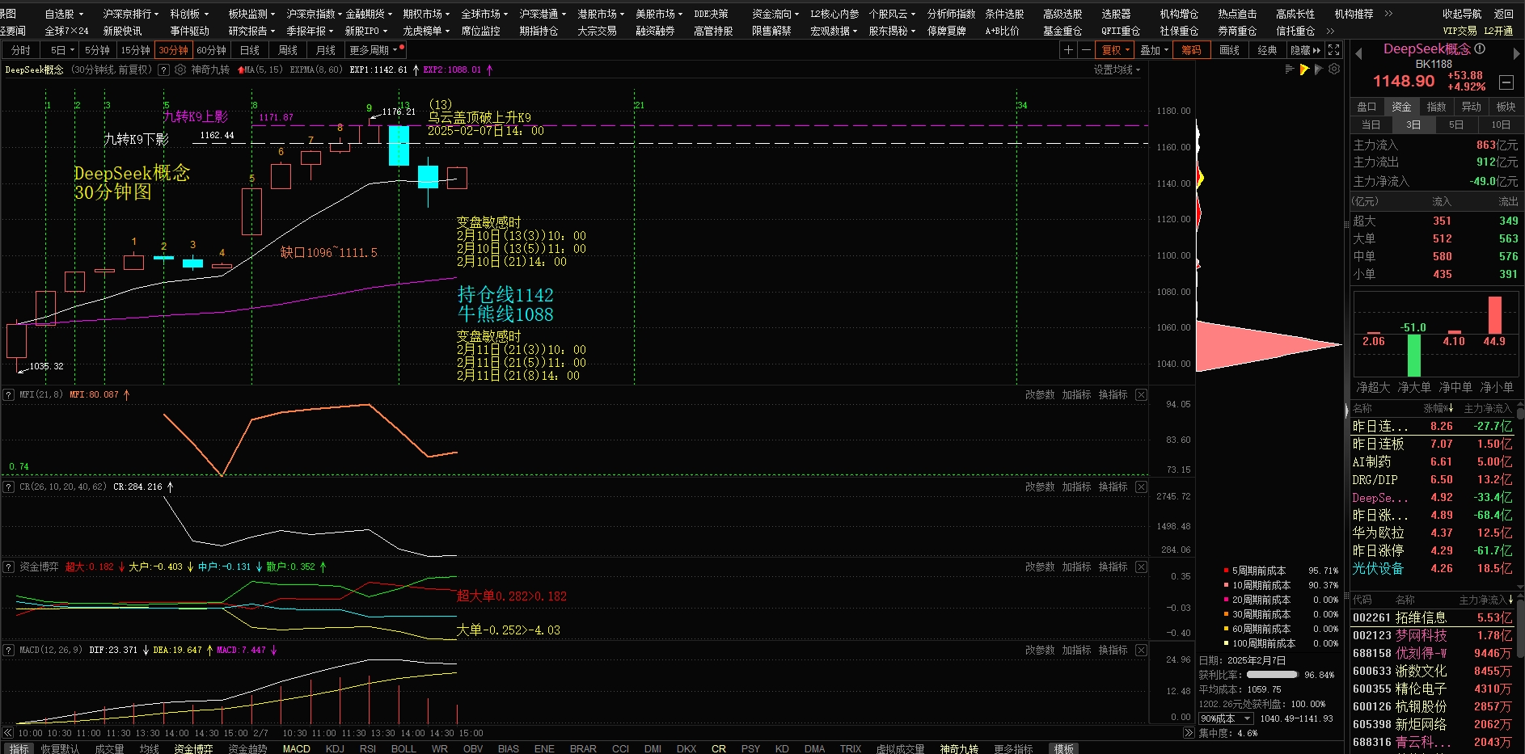Image resolution: width=1525 pixels, height=754 pixels.
Task: Zoom out the chart with the minus icon
Action: pyautogui.click(x=1086, y=50)
